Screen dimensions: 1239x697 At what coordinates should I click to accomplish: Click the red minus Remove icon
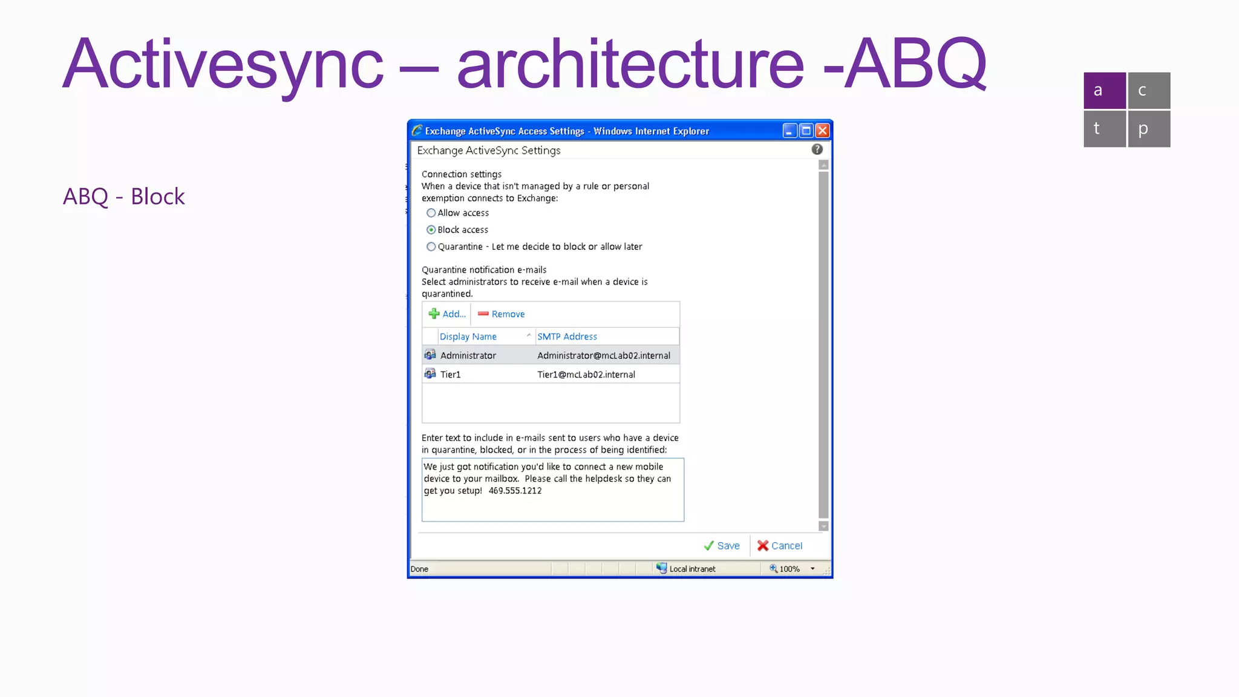point(483,313)
